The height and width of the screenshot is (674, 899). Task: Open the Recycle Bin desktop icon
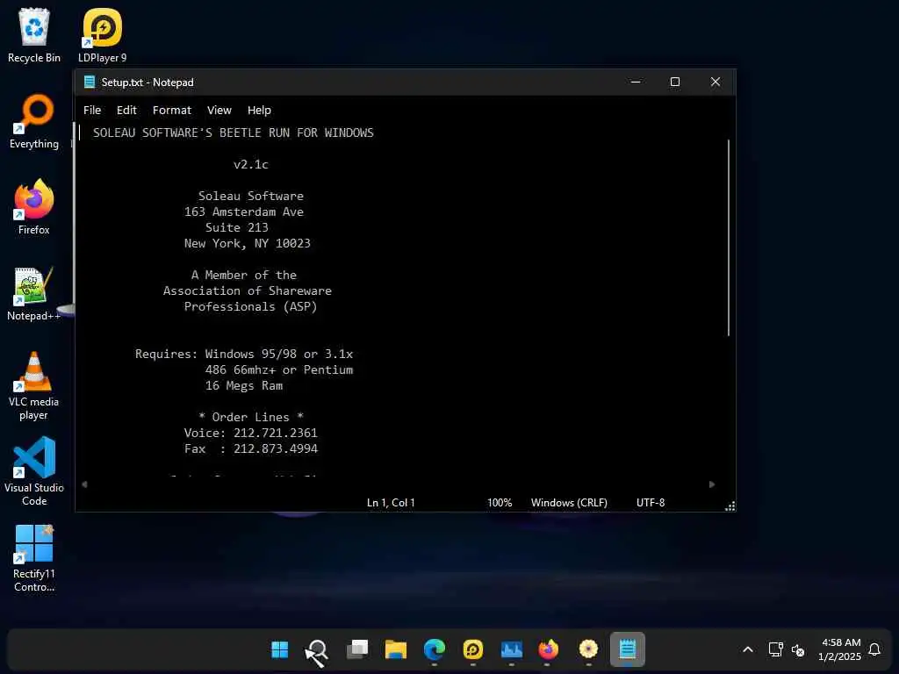click(34, 35)
